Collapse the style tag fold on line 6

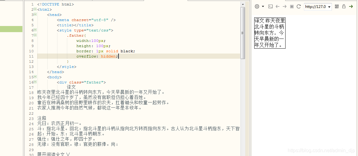point(35,30)
